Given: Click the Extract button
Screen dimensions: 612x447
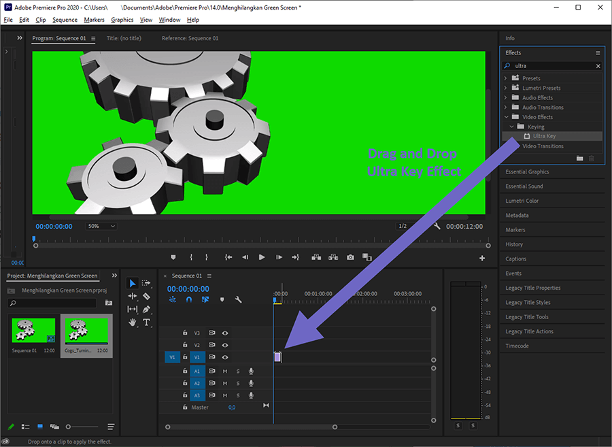Looking at the screenshot, I should click(333, 257).
